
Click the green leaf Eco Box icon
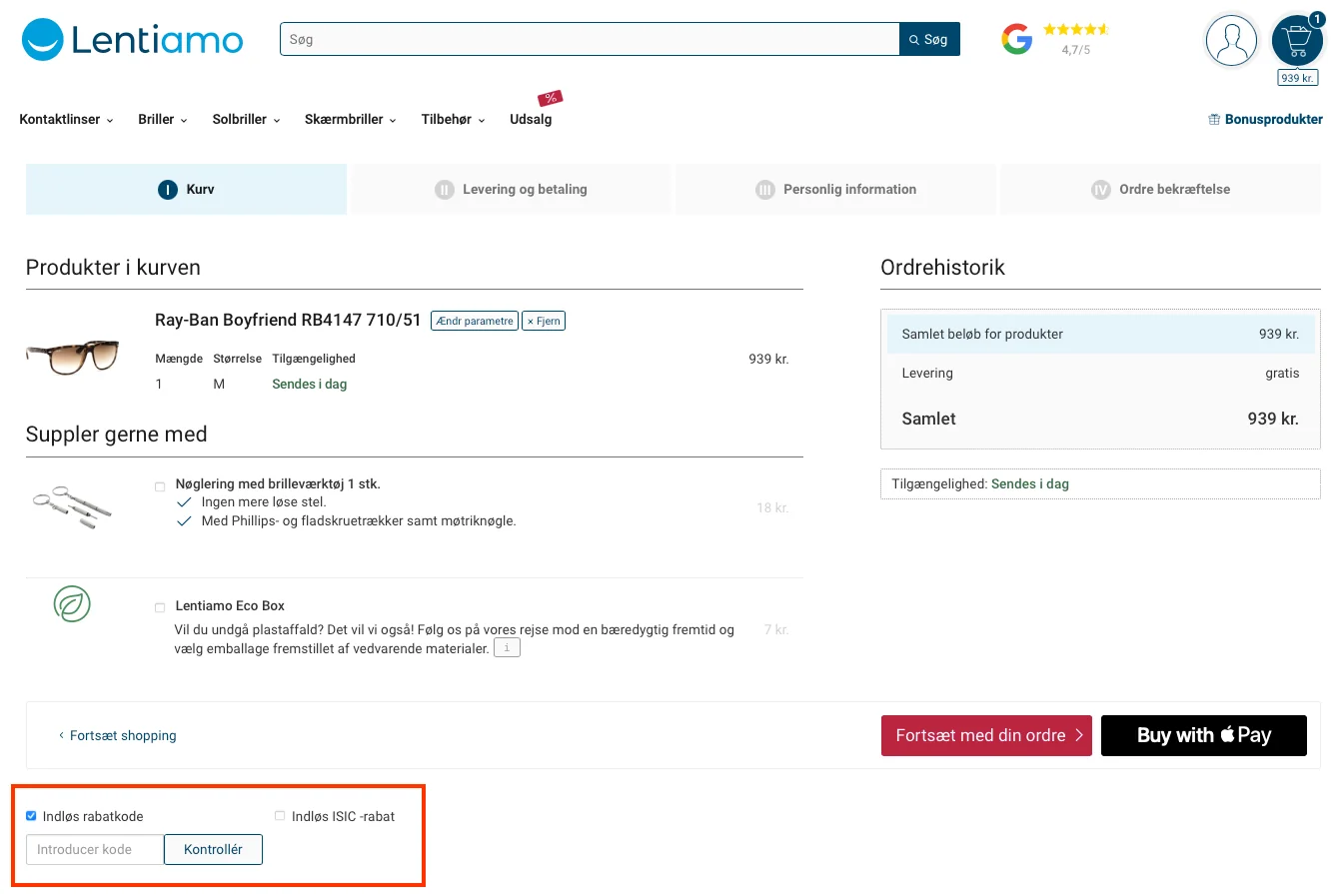click(72, 604)
